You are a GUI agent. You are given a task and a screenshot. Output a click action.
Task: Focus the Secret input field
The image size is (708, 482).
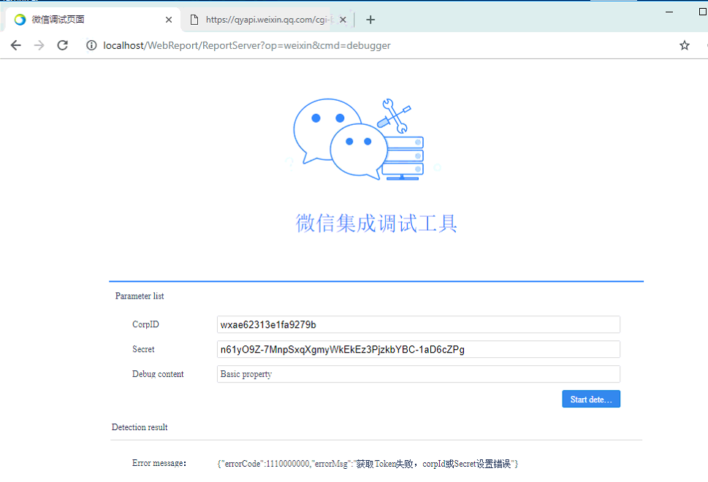[x=418, y=349]
